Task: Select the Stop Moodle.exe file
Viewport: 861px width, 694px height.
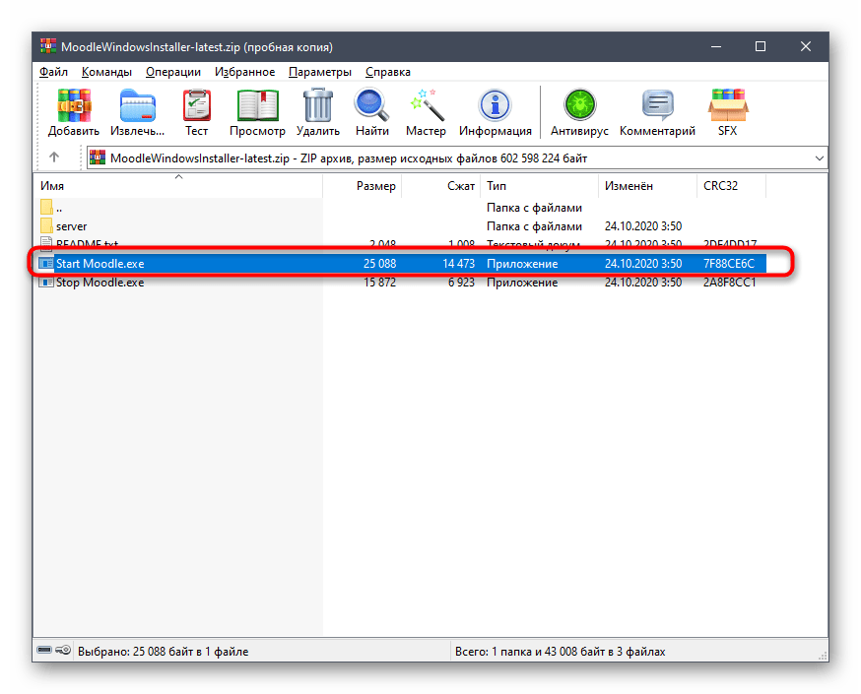Action: click(99, 283)
